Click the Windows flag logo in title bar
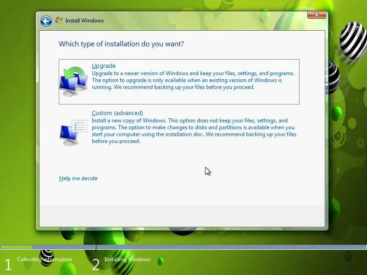 click(59, 21)
